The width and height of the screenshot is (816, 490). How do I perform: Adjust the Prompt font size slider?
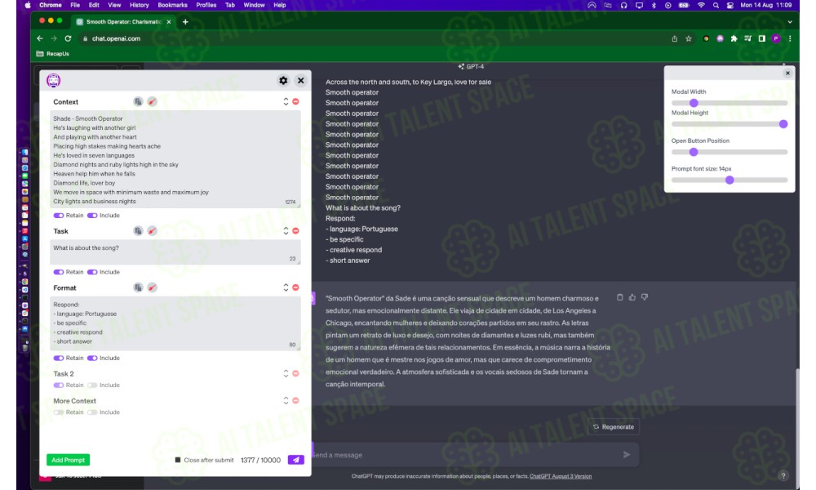coord(729,180)
